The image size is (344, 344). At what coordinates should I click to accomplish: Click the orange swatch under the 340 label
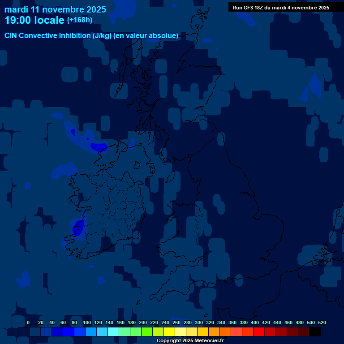tap(225, 332)
